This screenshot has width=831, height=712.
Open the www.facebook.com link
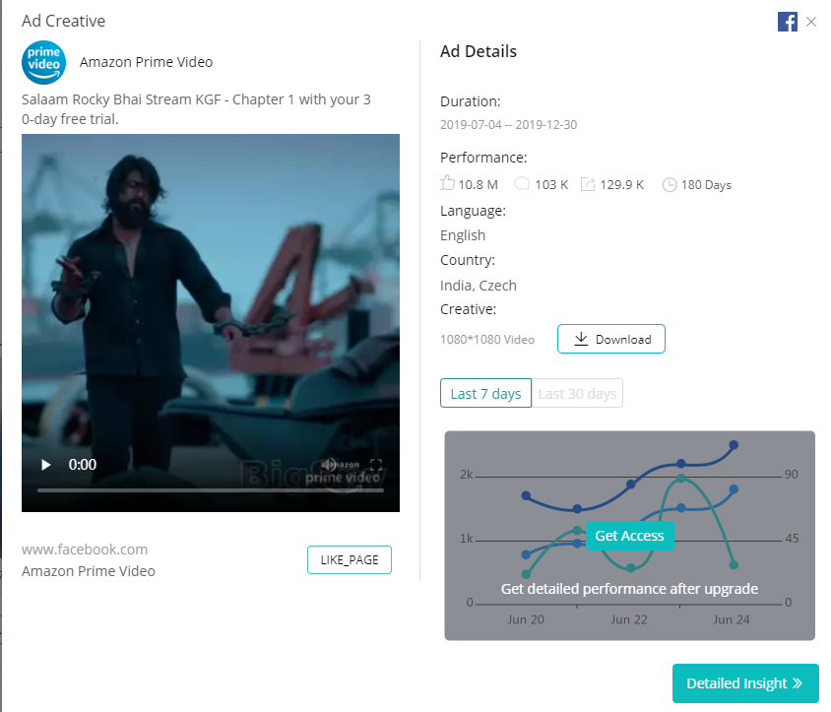(85, 550)
